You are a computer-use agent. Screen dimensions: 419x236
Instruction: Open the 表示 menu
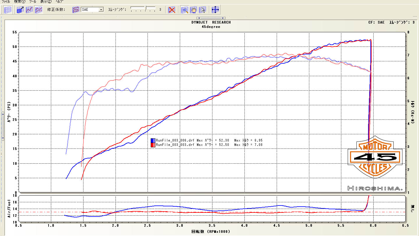[x=45, y=1]
